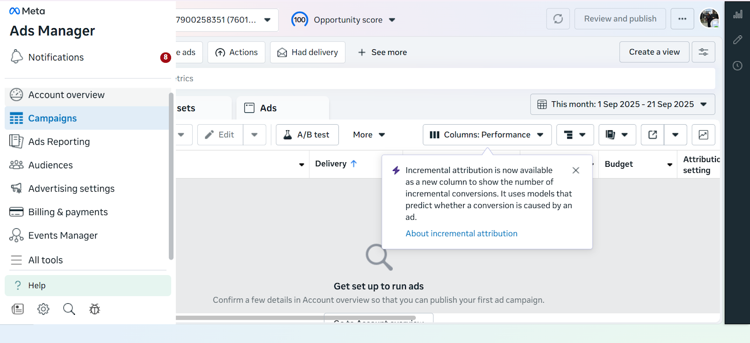Open Columns: Performance dropdown

487,134
